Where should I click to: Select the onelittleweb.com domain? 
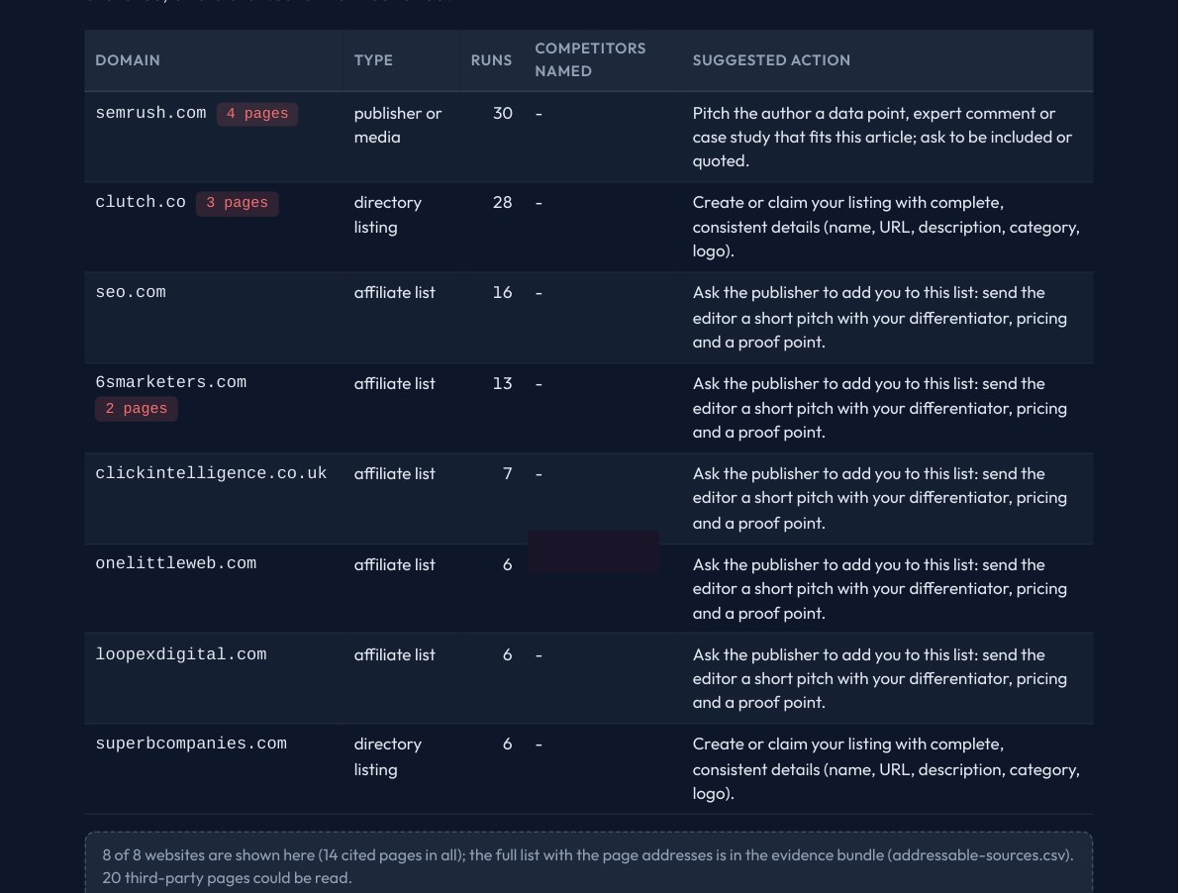pyautogui.click(x=175, y=563)
